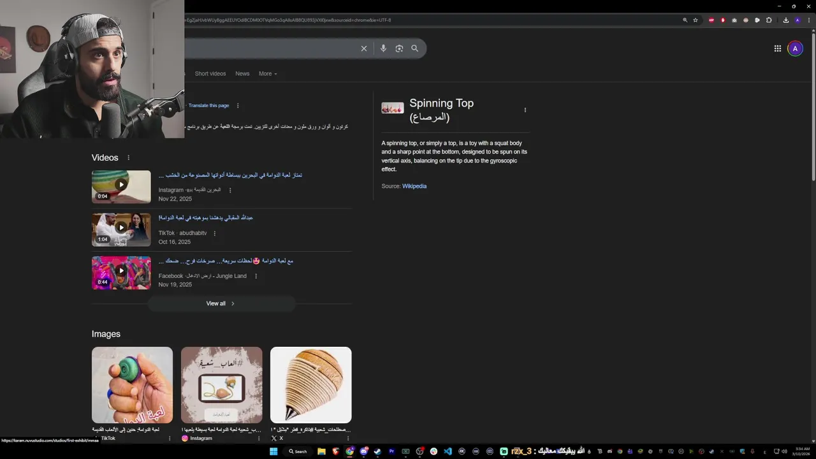
Task: Open options menu beside Videos heading
Action: pyautogui.click(x=128, y=157)
